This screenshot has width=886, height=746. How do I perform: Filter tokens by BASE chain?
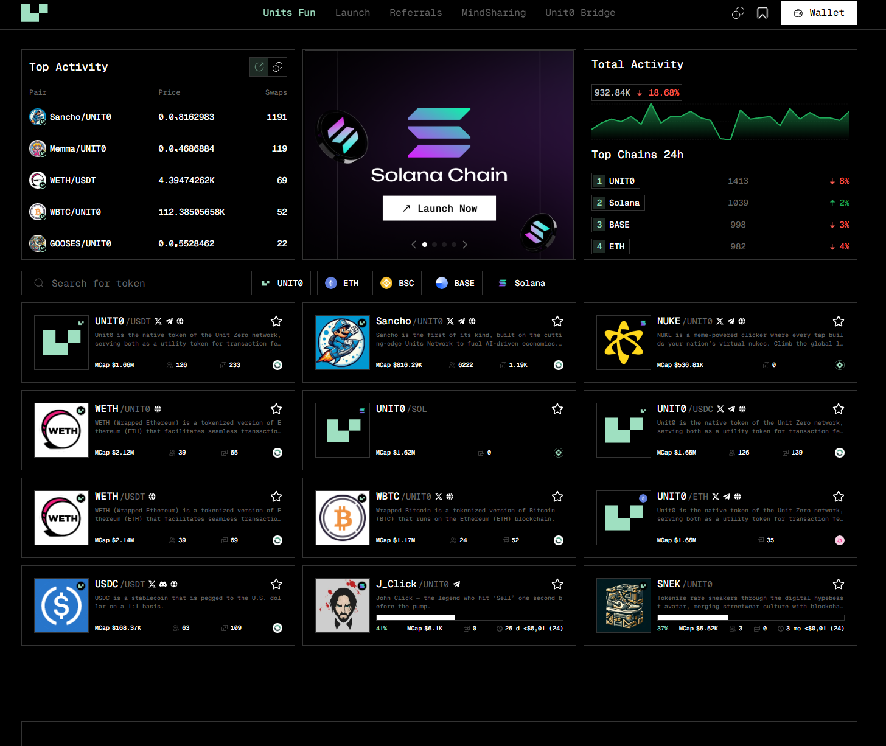point(455,283)
